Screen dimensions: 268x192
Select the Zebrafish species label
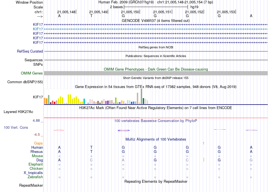[x=35, y=177]
